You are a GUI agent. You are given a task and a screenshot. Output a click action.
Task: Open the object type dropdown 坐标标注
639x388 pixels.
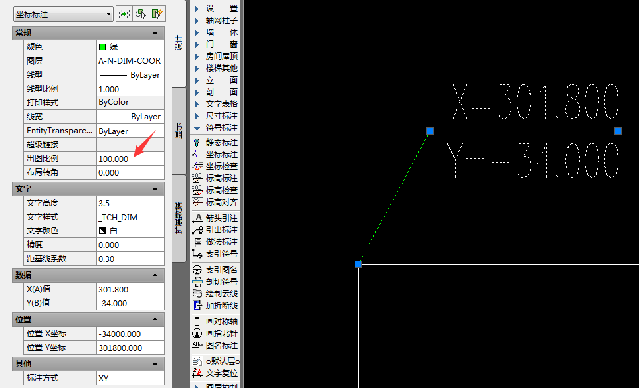pos(63,14)
